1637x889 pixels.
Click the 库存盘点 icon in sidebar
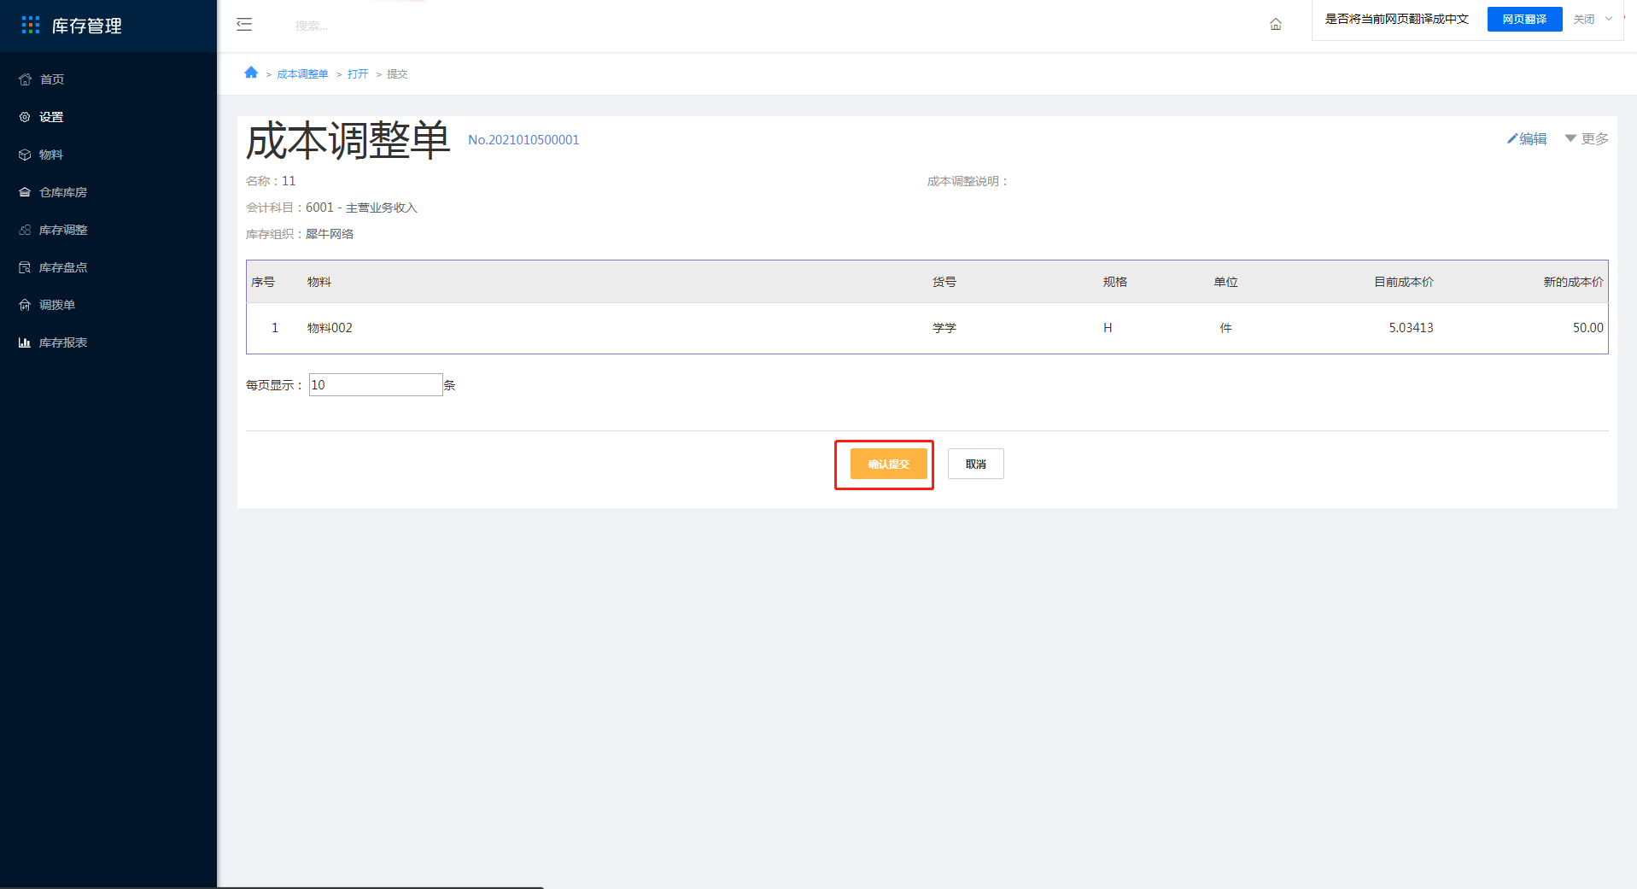click(x=25, y=267)
